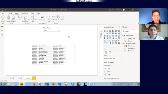
Task: Switch to the Home ribbon tab
Action: coord(10,13)
